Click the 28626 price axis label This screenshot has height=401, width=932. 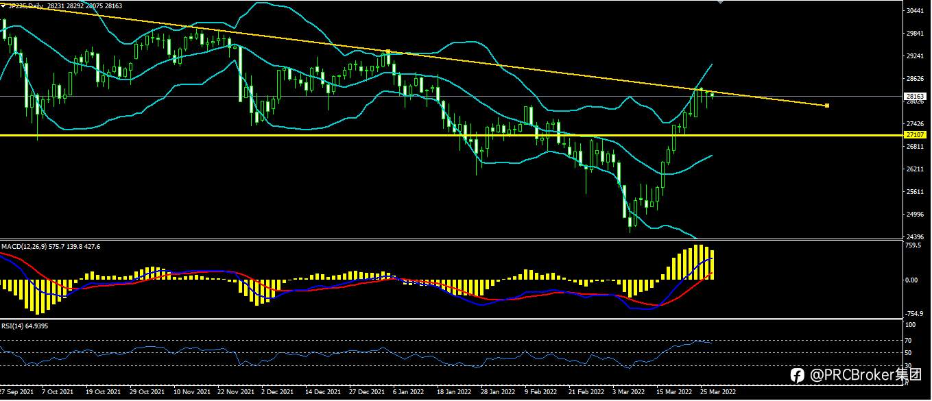tap(914, 79)
